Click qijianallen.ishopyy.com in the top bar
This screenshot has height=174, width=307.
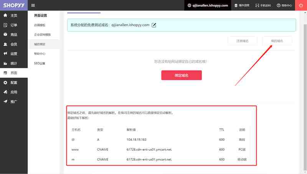[x=208, y=5]
